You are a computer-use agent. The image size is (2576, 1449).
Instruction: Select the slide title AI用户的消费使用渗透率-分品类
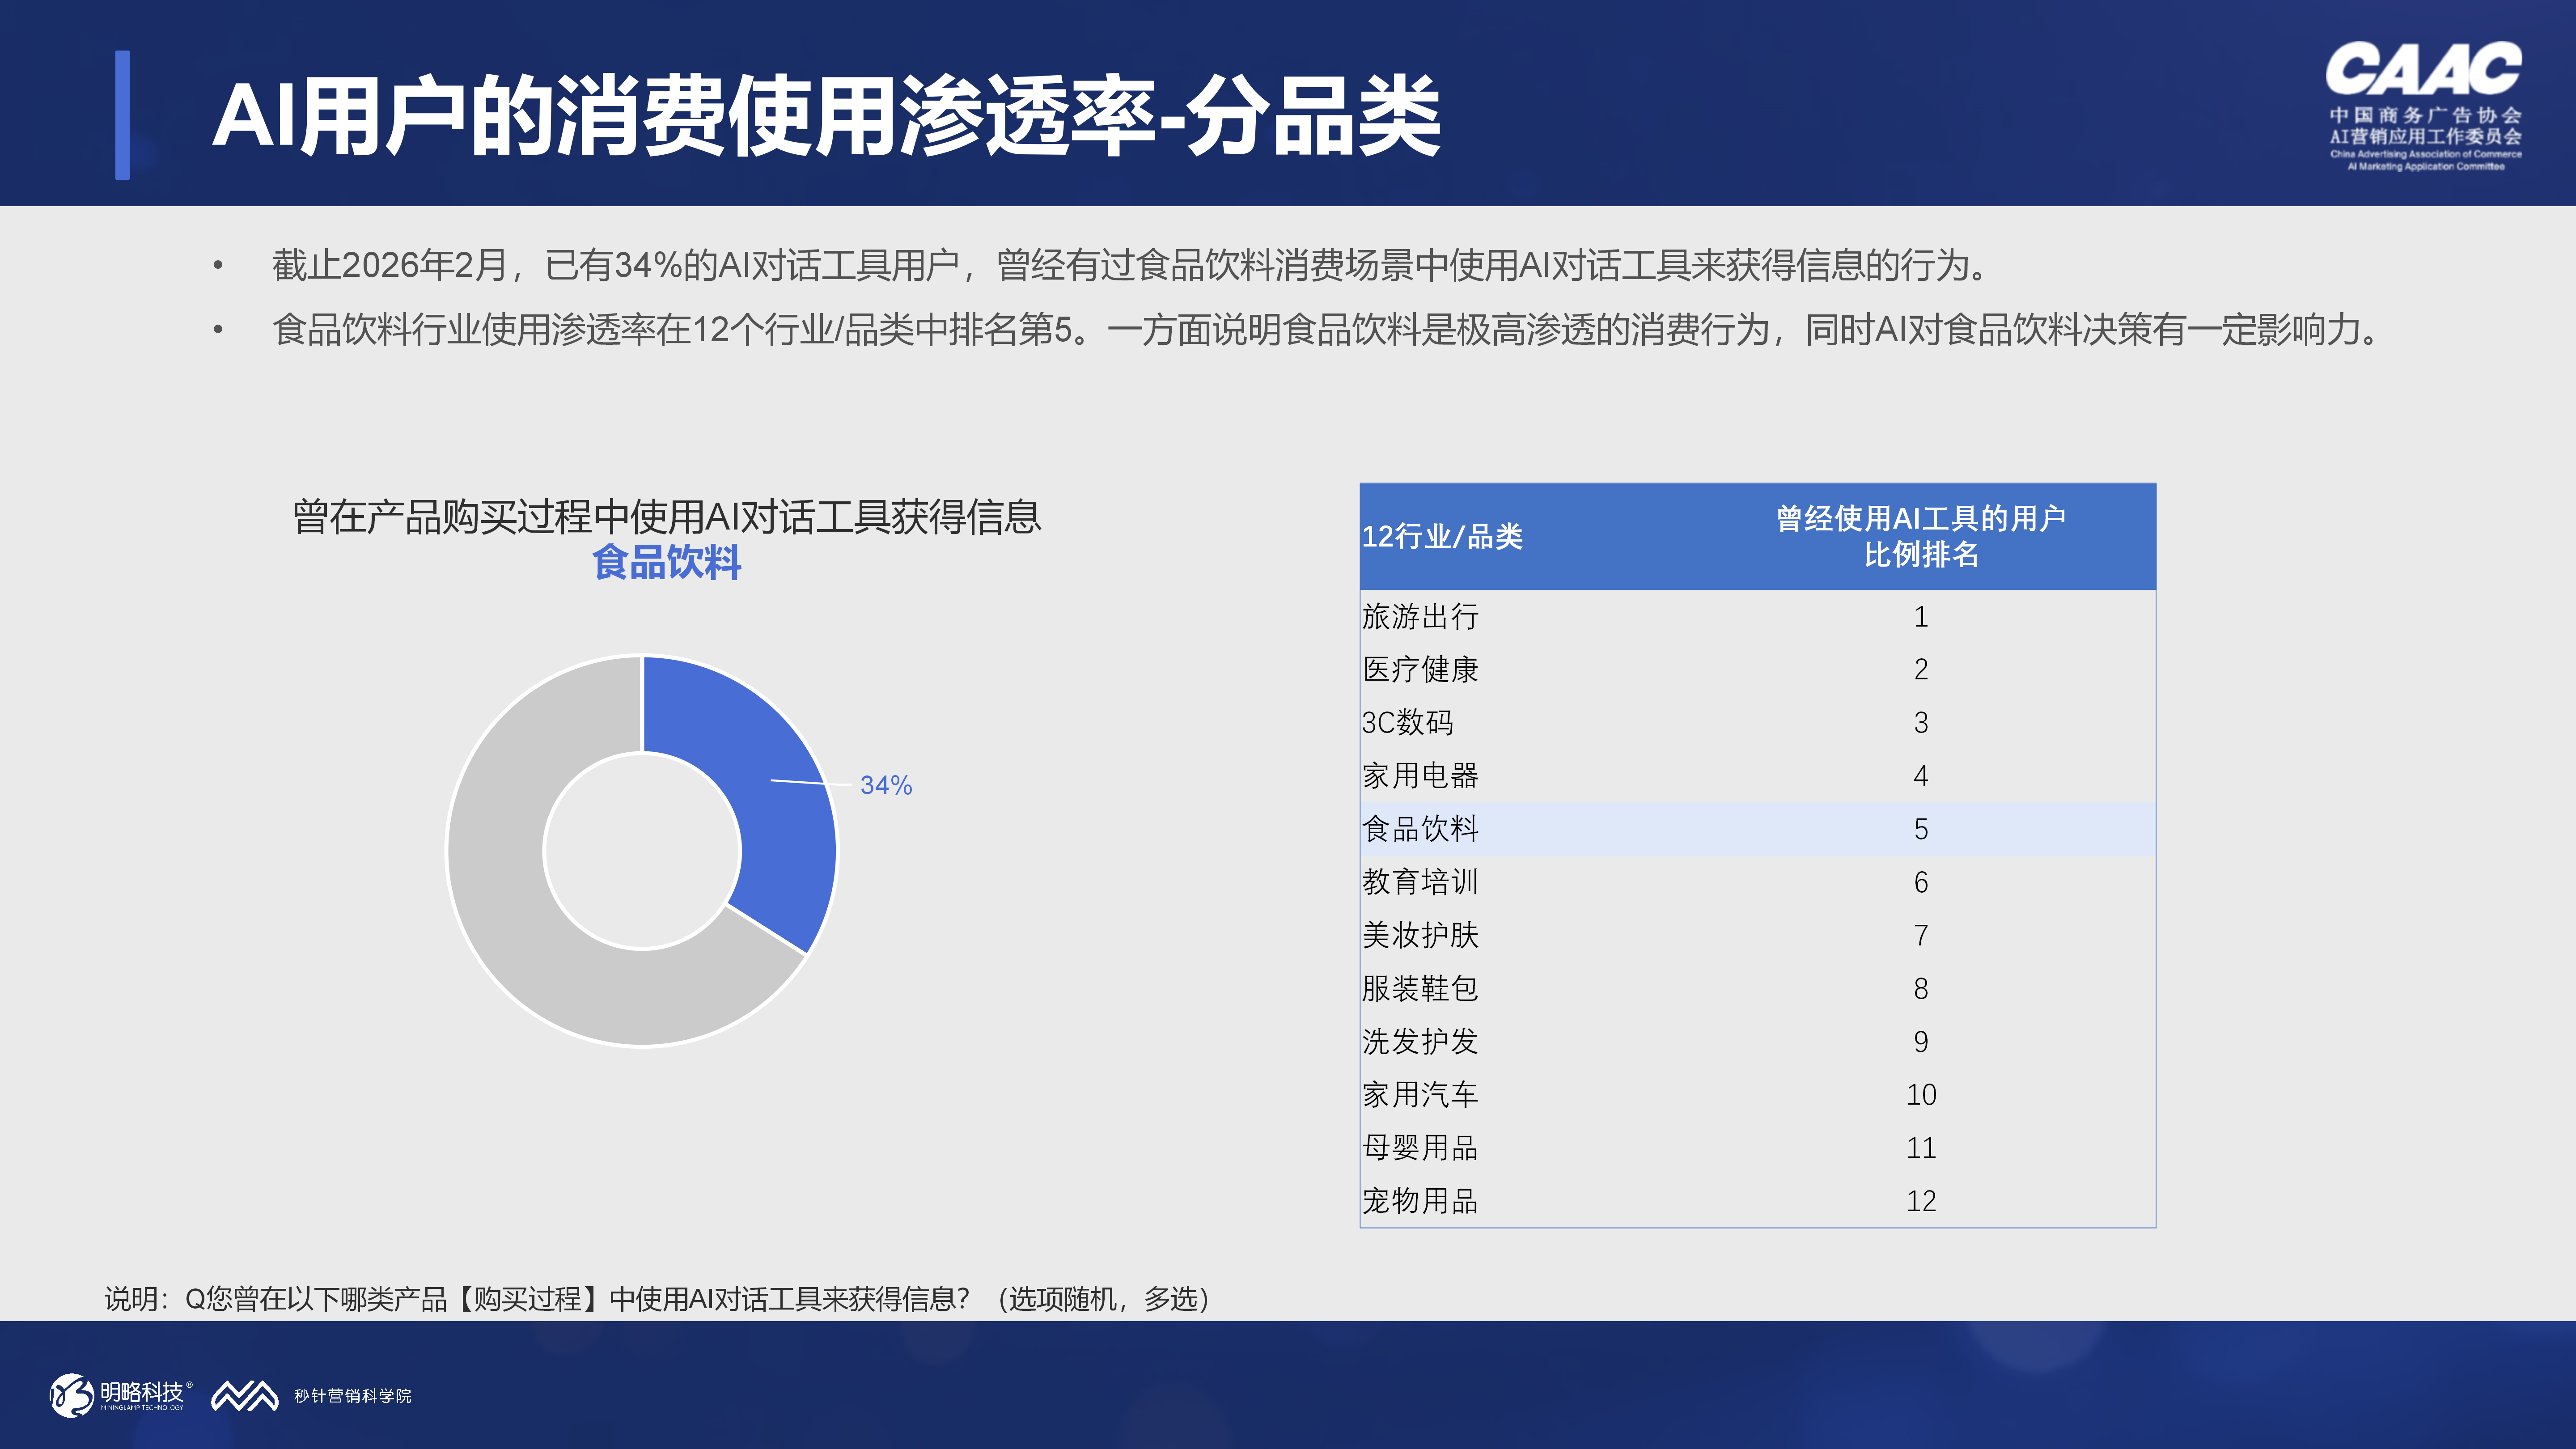(826, 116)
